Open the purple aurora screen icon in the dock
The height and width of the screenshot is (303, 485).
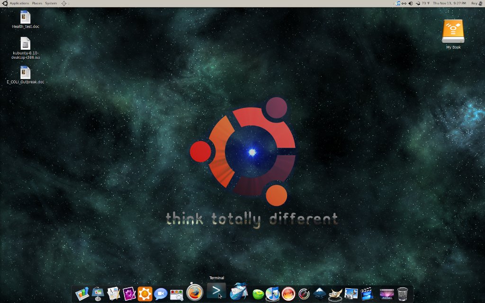pos(386,294)
